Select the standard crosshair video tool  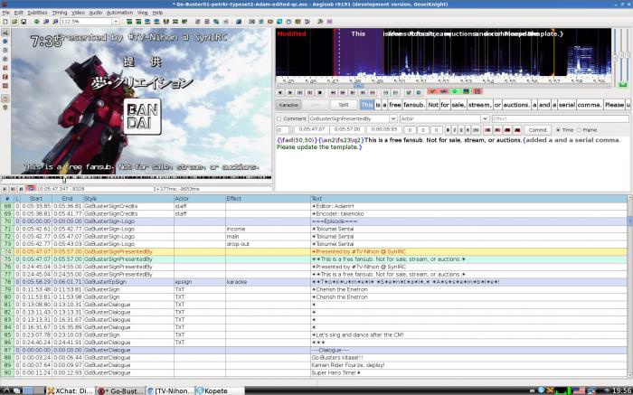point(5,33)
